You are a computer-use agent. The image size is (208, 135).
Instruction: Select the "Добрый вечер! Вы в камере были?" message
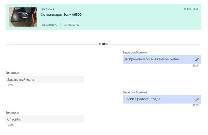coord(152,59)
